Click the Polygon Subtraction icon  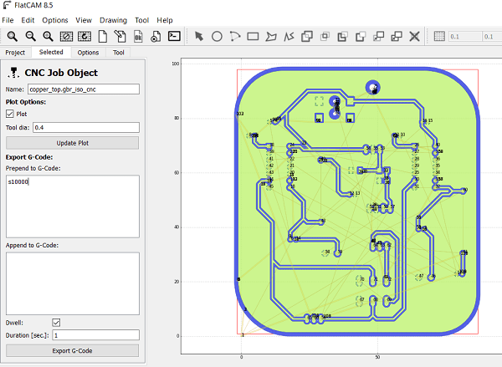point(342,37)
